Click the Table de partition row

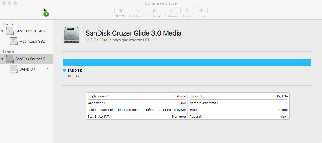tap(137, 110)
